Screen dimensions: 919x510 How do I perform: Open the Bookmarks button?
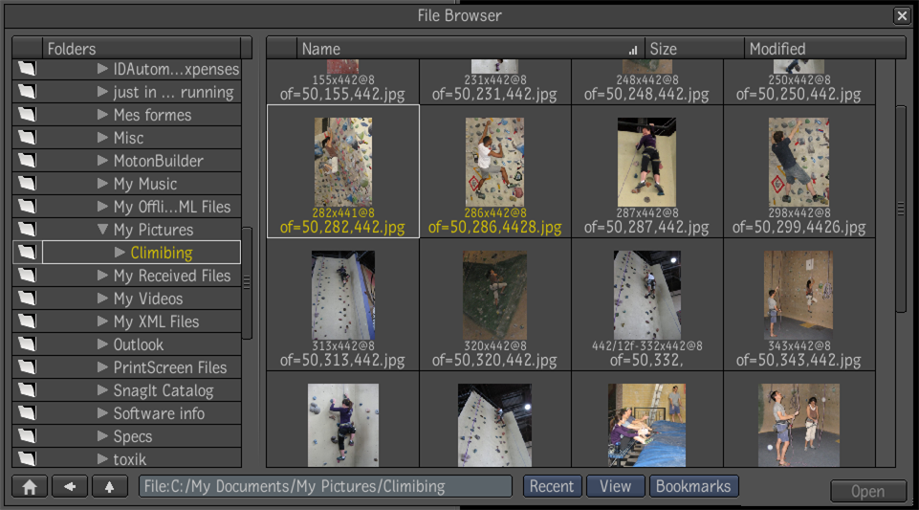[693, 486]
